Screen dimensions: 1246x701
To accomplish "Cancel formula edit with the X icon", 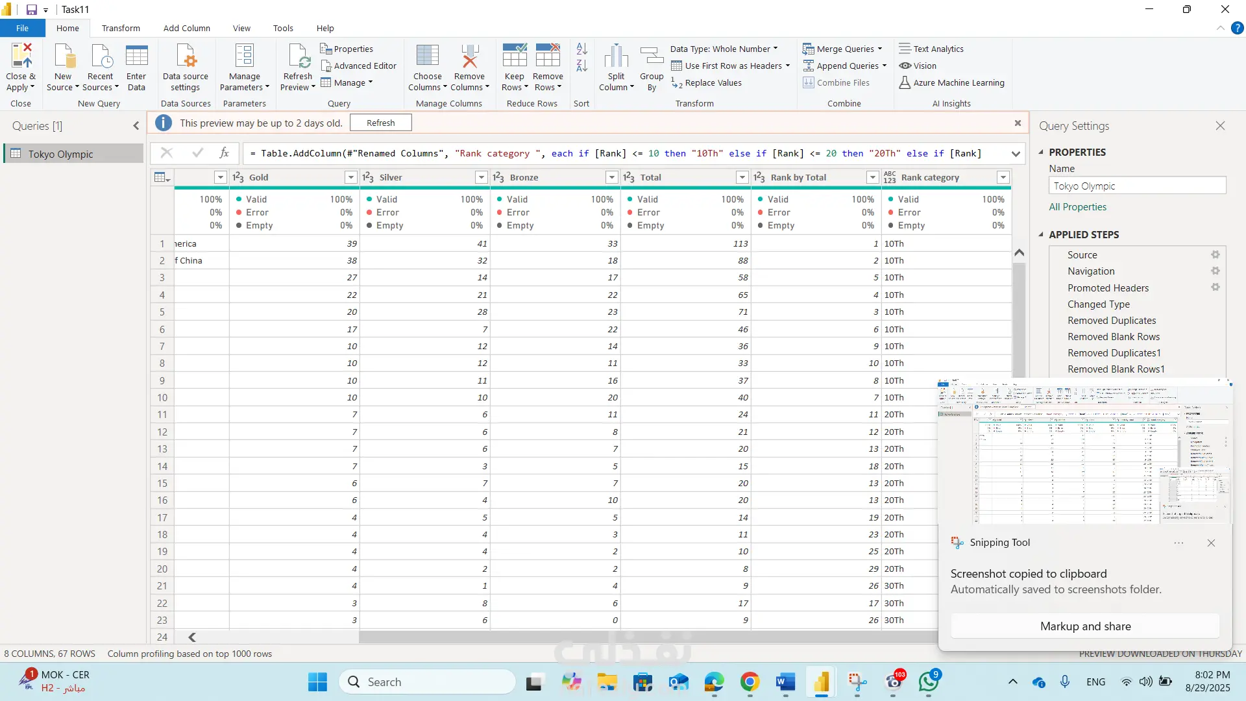I will [x=167, y=153].
